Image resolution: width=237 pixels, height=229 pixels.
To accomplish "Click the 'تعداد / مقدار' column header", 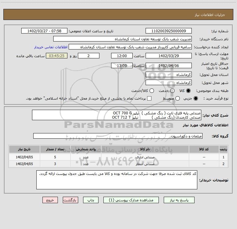I will click(55, 149).
